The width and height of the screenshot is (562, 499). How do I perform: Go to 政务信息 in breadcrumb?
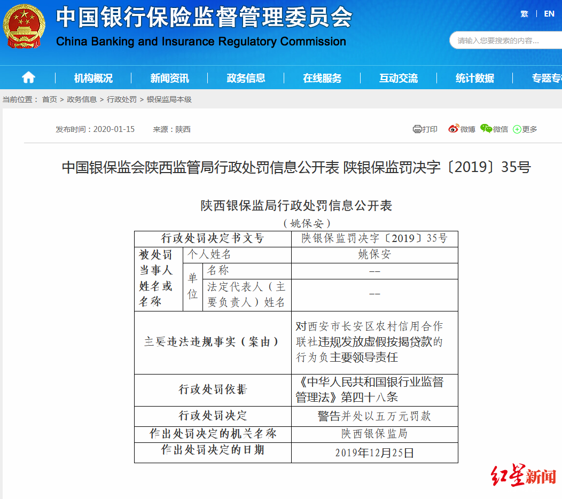[82, 99]
